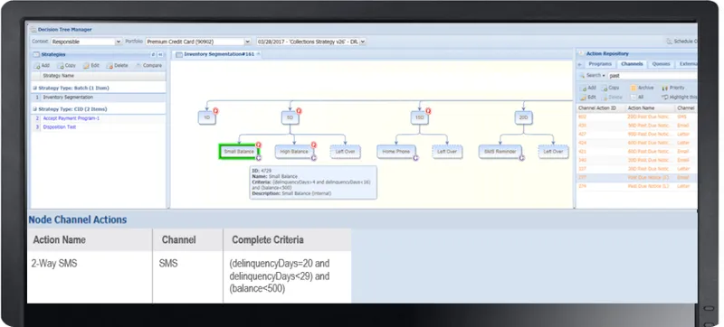Screen dimensions: 724x327
Task: Click the Compare strategies icon
Action: coord(138,65)
